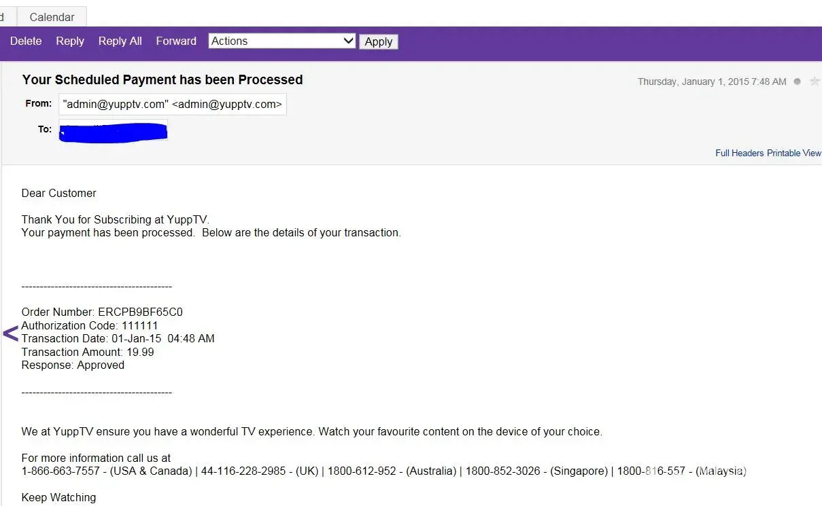Image resolution: width=822 pixels, height=506 pixels.
Task: Click the email received date and time
Action: click(711, 82)
